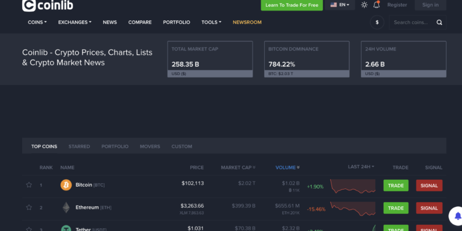Click the search magnifier icon
Image resolution: width=462 pixels, height=231 pixels.
click(439, 22)
